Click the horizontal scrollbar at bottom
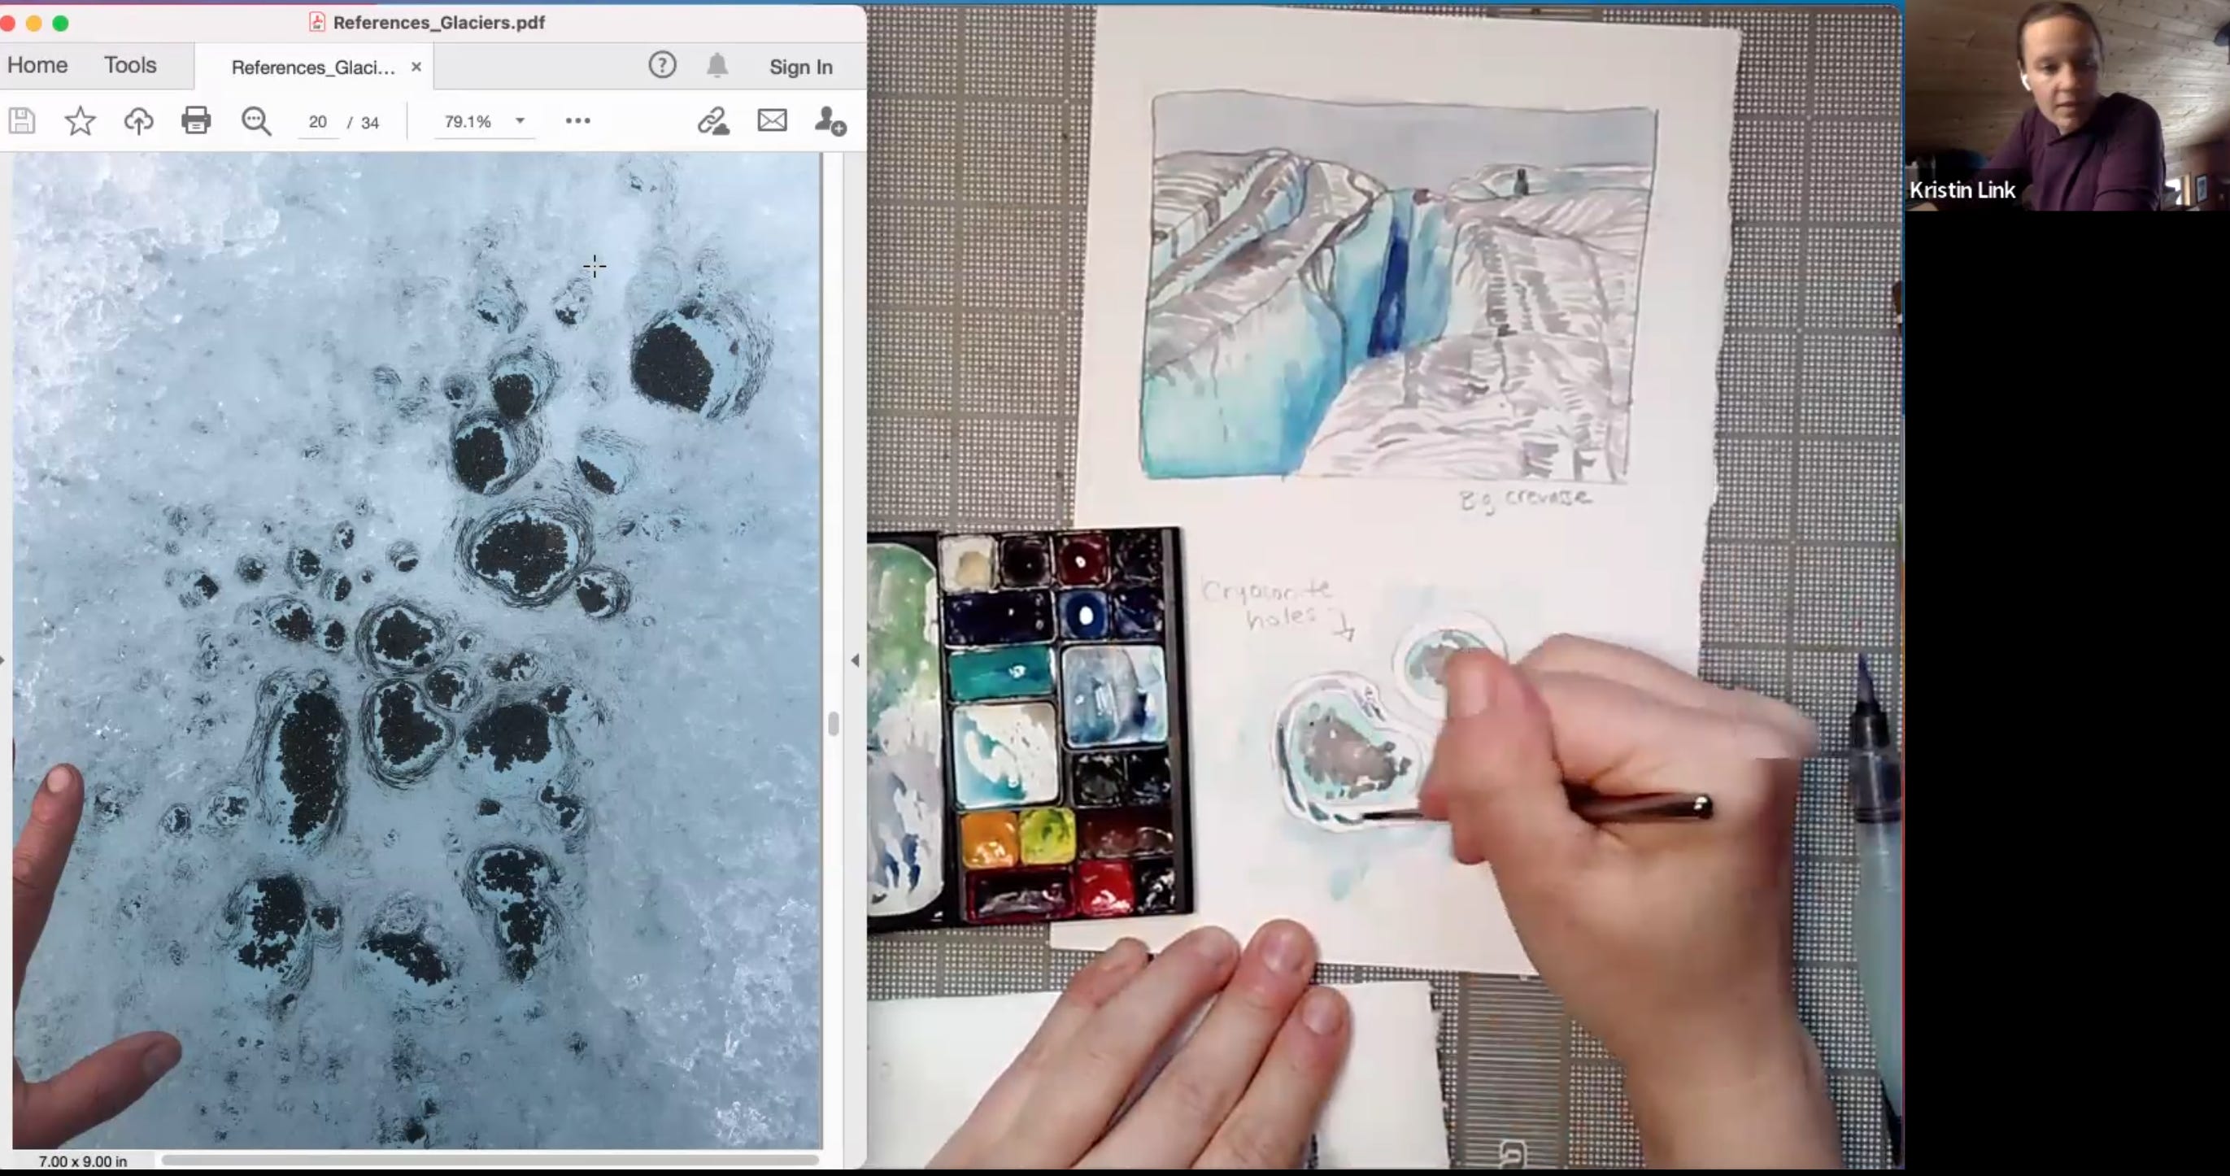The image size is (2230, 1176). click(x=489, y=1160)
